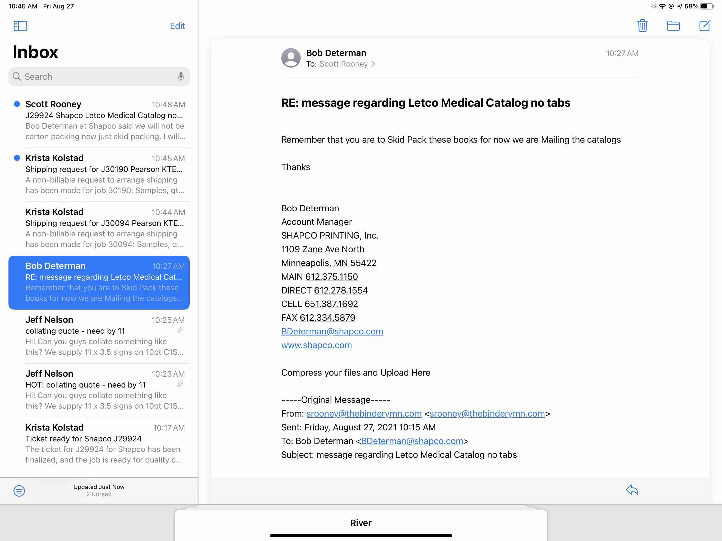Tap the CELL 651.387.1692 phone number
The image size is (722, 541).
[x=331, y=304]
